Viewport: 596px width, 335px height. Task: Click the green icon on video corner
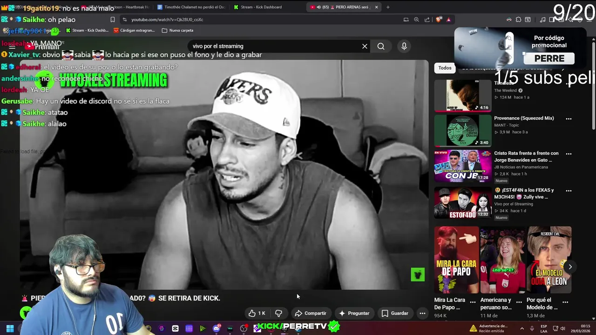tap(418, 275)
